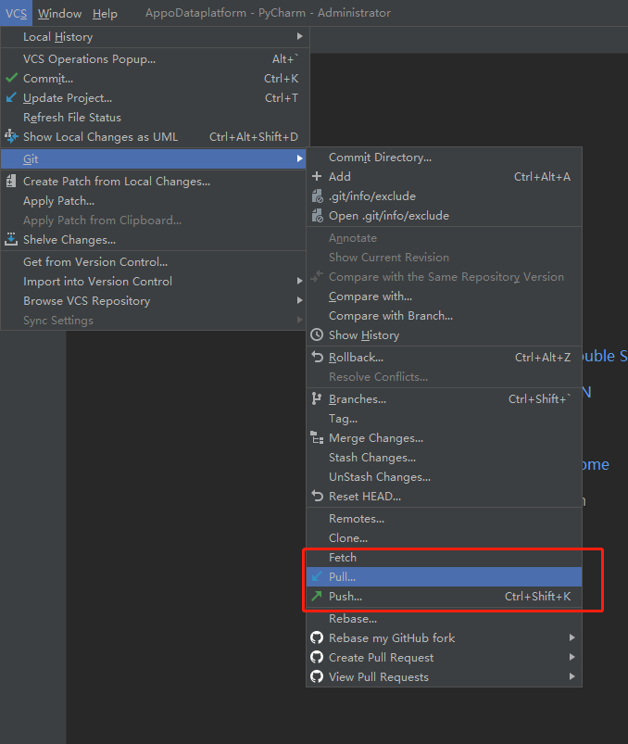
Task: Click the blue Update Project arrow icon
Action: coord(11,97)
